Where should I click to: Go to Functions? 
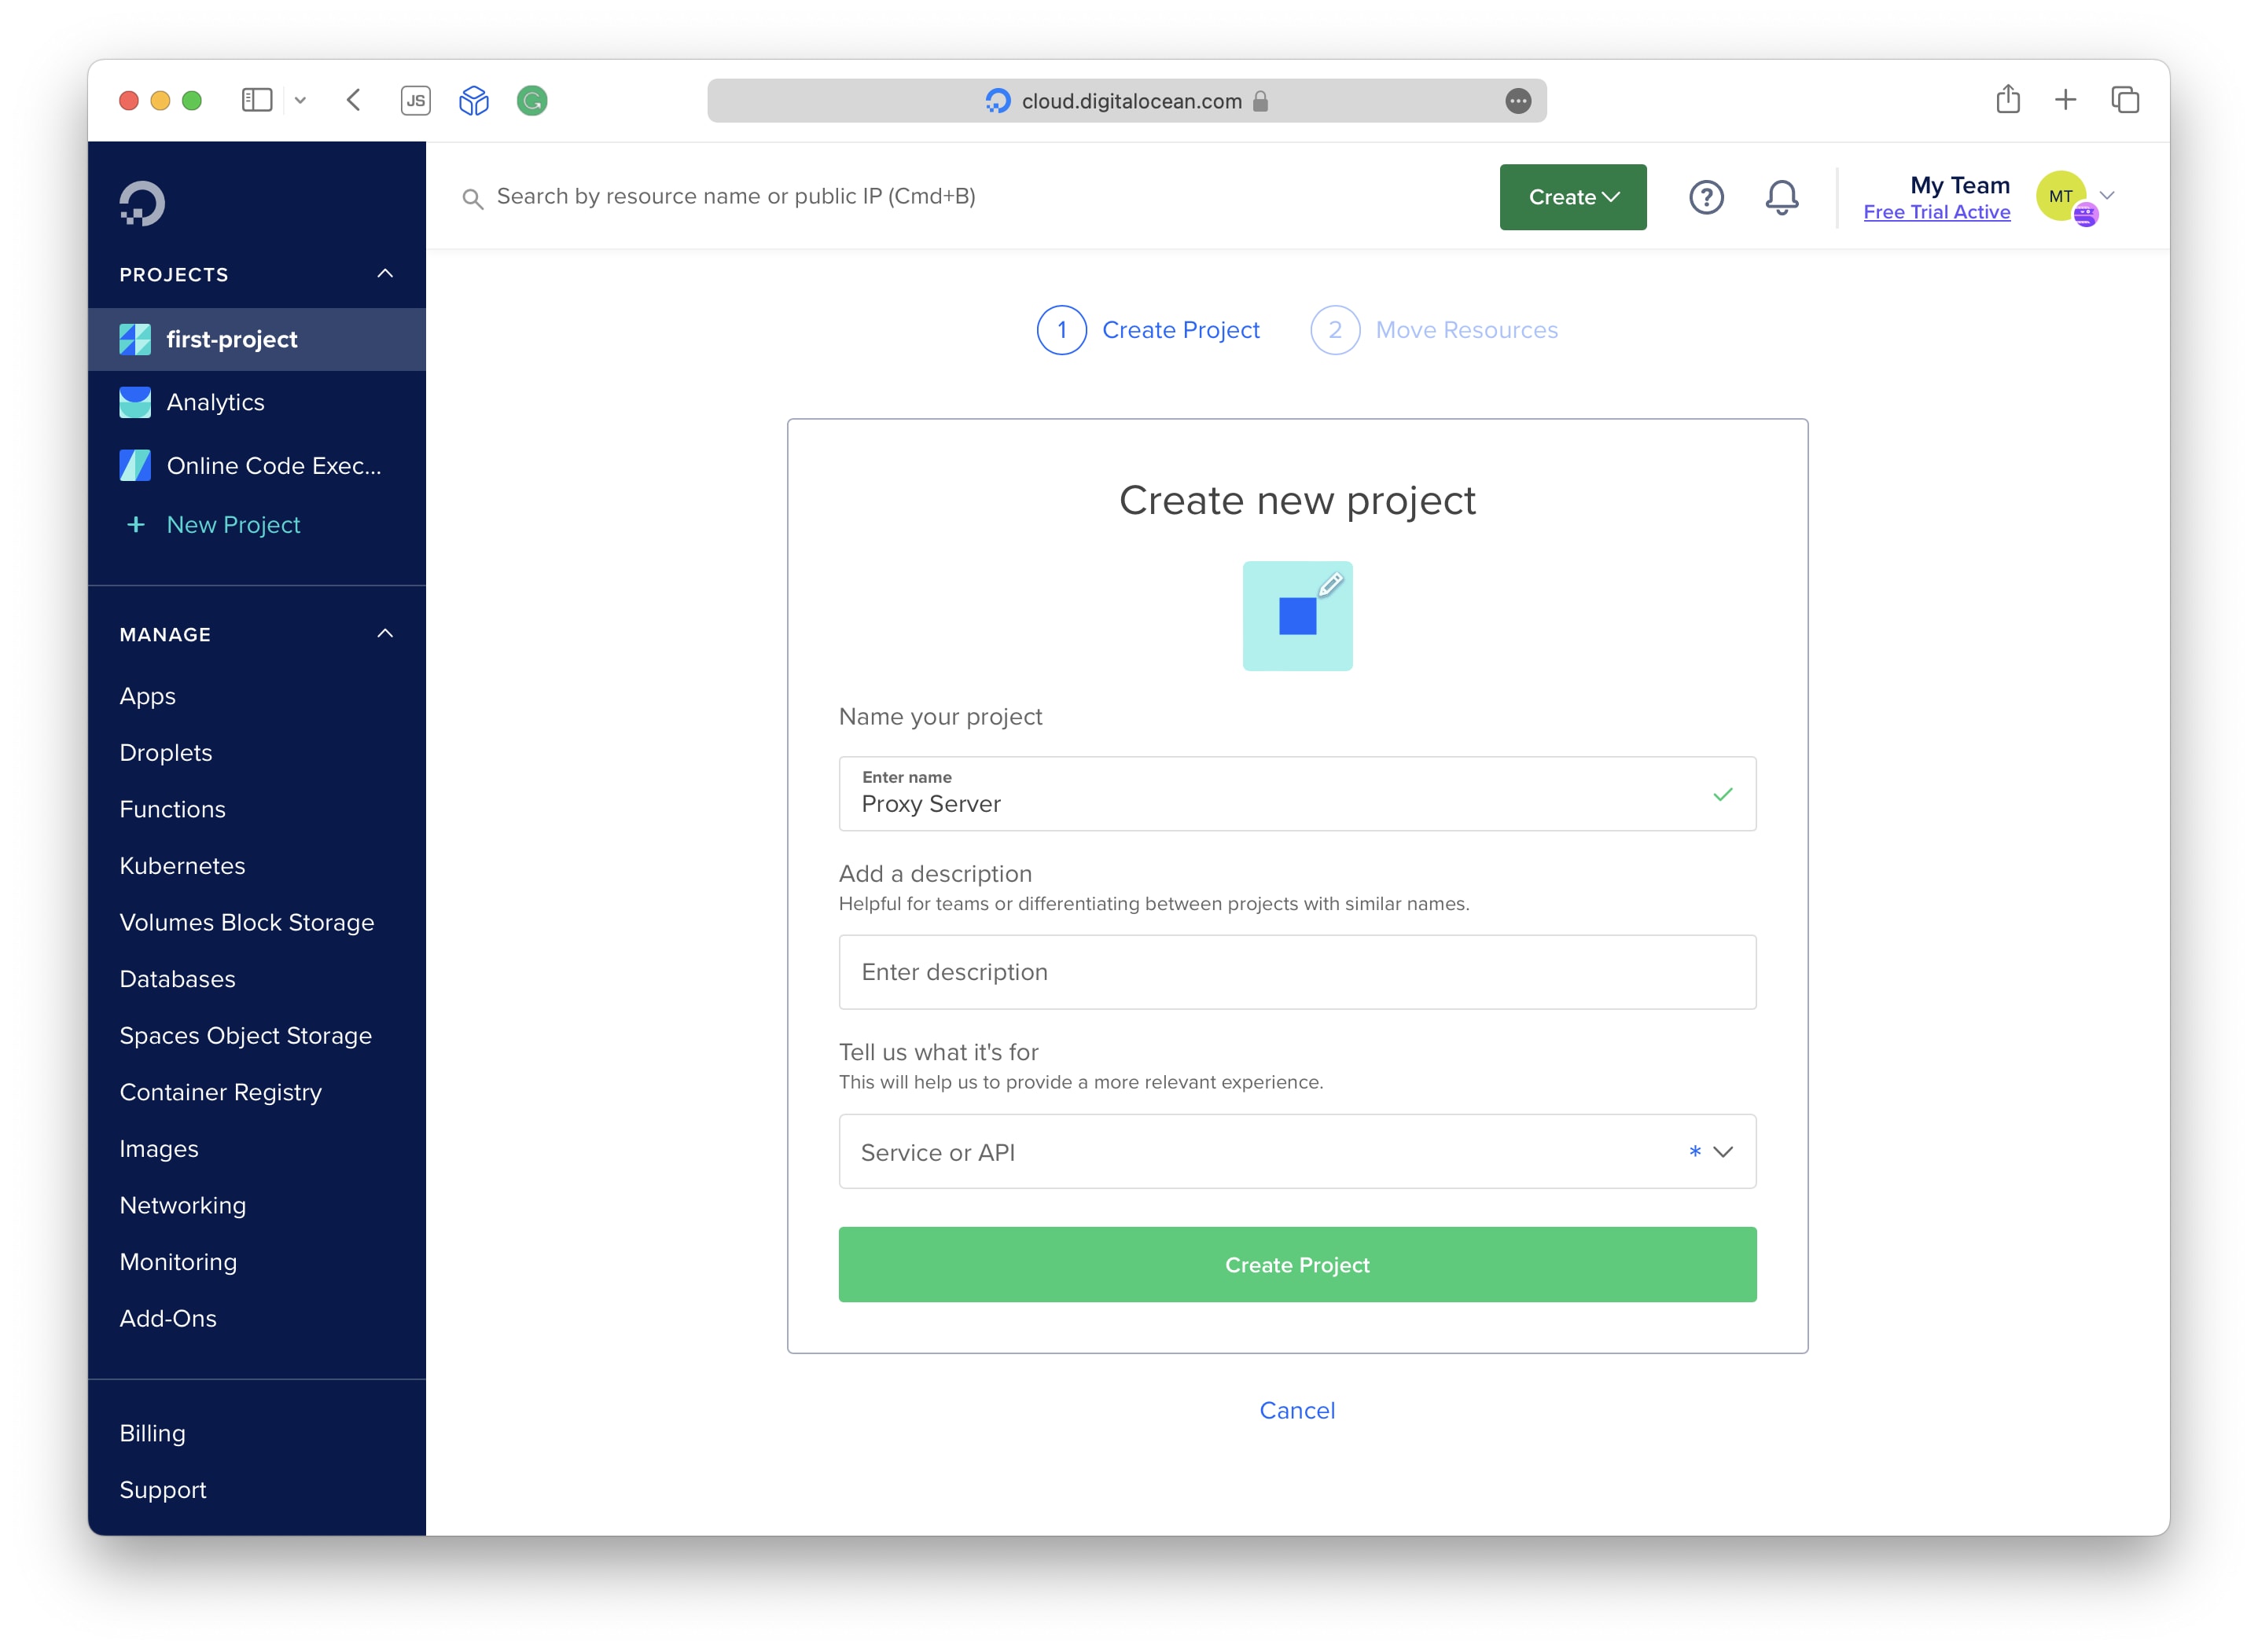coord(172,809)
